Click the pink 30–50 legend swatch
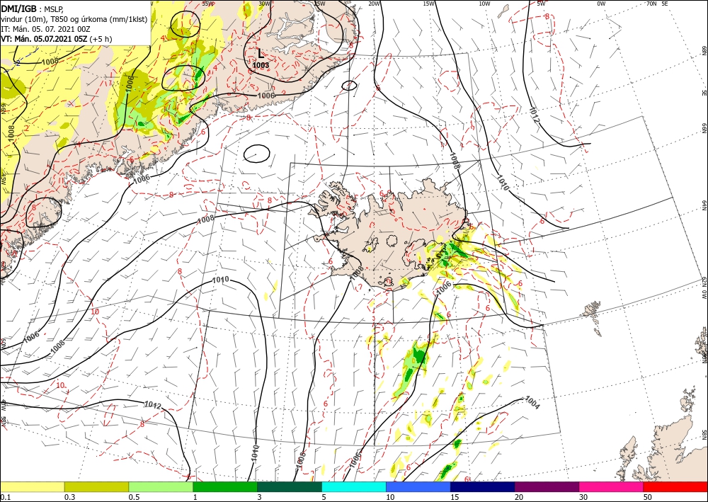708x502 pixels. click(612, 486)
